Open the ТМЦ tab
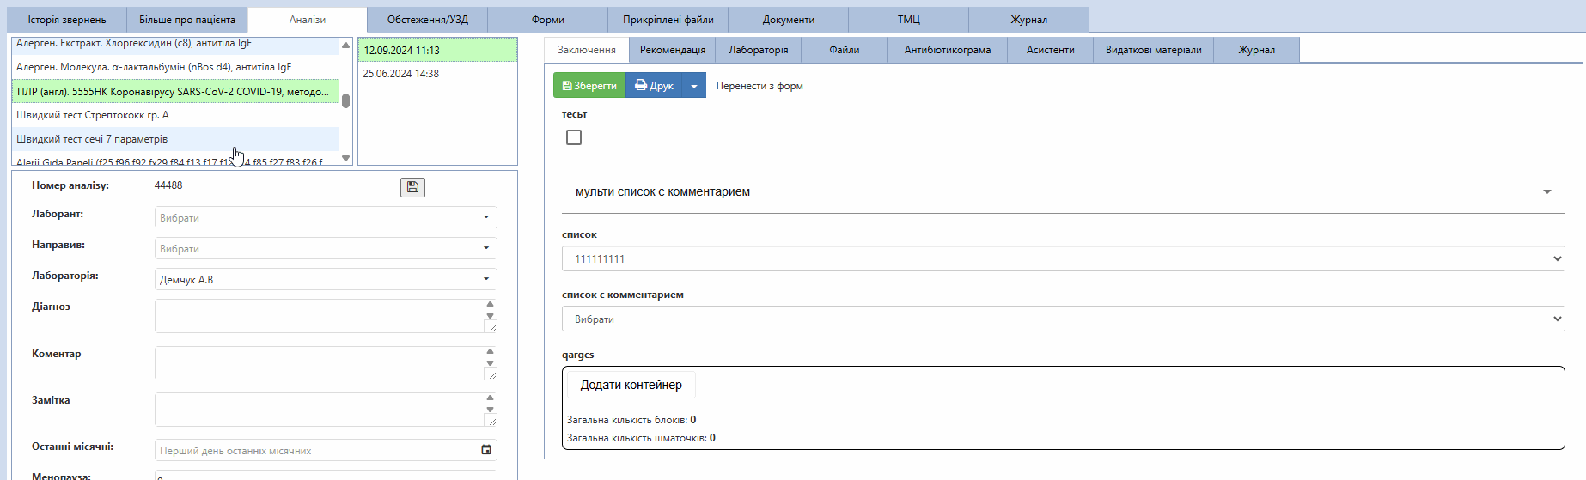This screenshot has width=1586, height=480. point(909,20)
